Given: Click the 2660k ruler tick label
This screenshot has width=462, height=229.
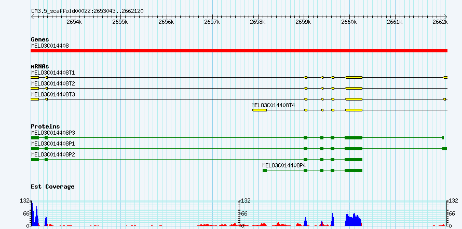Looking at the screenshot, I should point(349,22).
